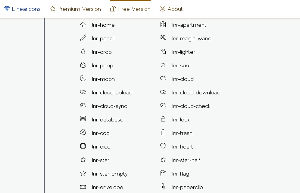Choose the lnr-cloud-upload icon

tap(83, 92)
